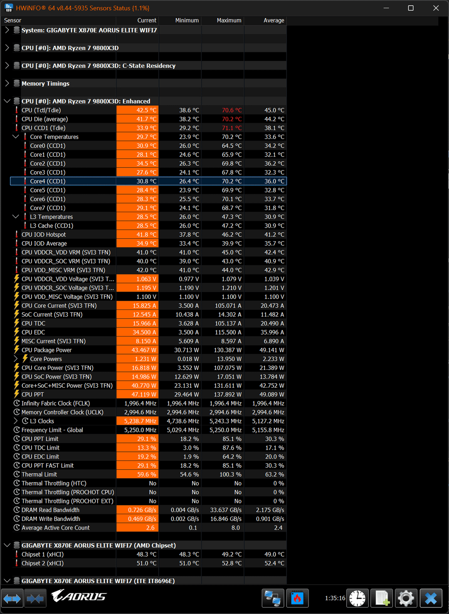Expand the System GIGABYTE X870E section
449x614 pixels.
tap(7, 30)
